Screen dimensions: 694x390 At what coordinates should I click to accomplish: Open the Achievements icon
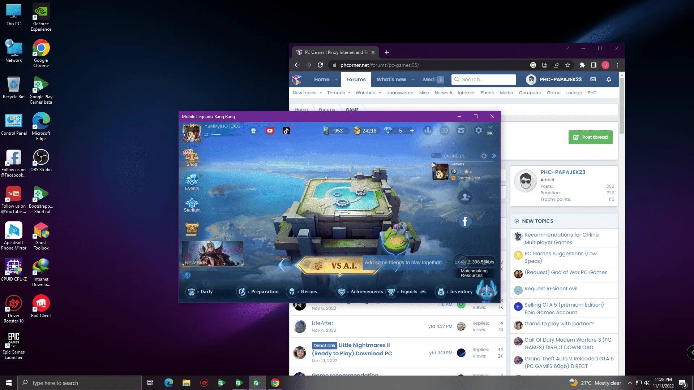(x=342, y=292)
